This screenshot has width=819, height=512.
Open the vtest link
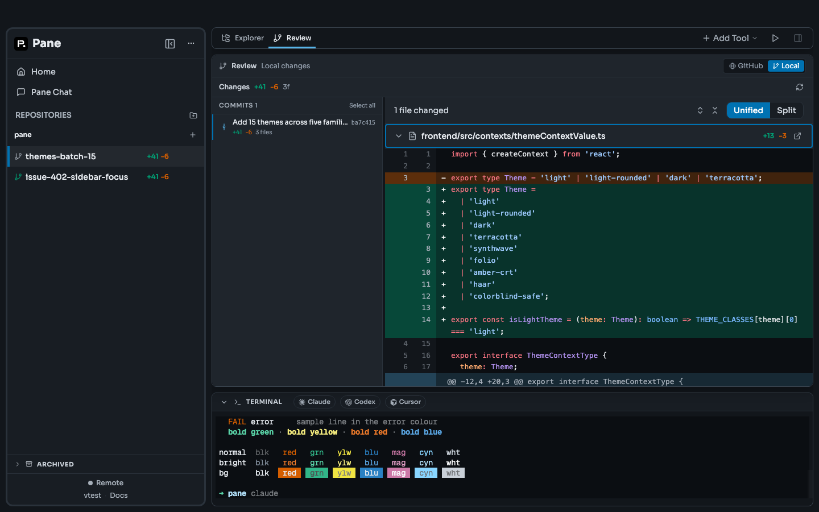(x=92, y=496)
